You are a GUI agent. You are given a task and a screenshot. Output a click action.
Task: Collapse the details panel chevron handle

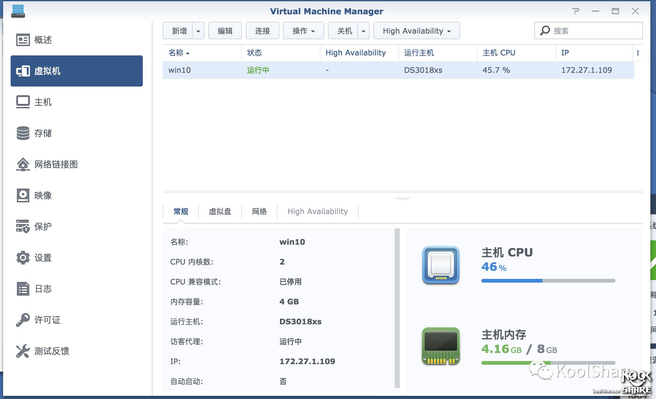tap(403, 198)
